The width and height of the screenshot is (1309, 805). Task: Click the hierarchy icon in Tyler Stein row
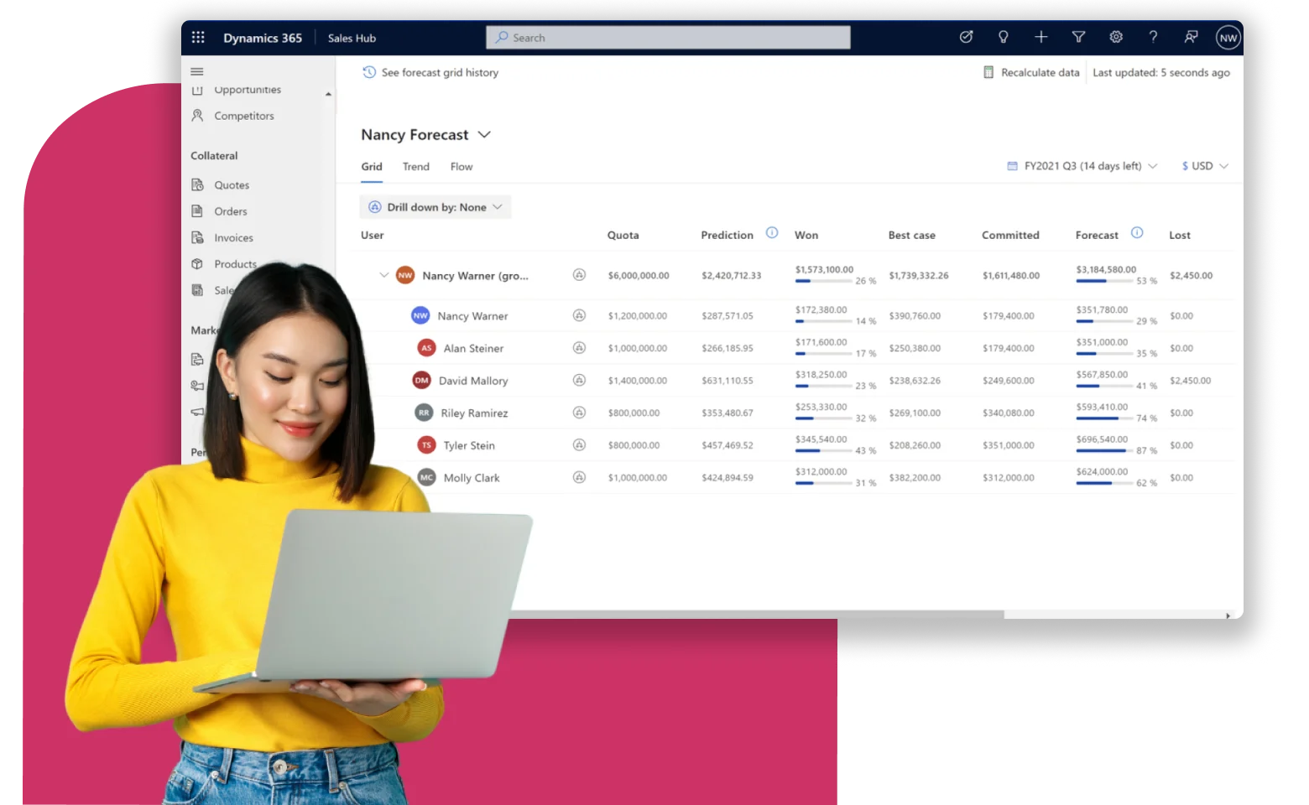coord(579,445)
